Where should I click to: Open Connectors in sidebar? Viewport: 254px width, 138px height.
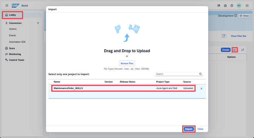point(15,23)
